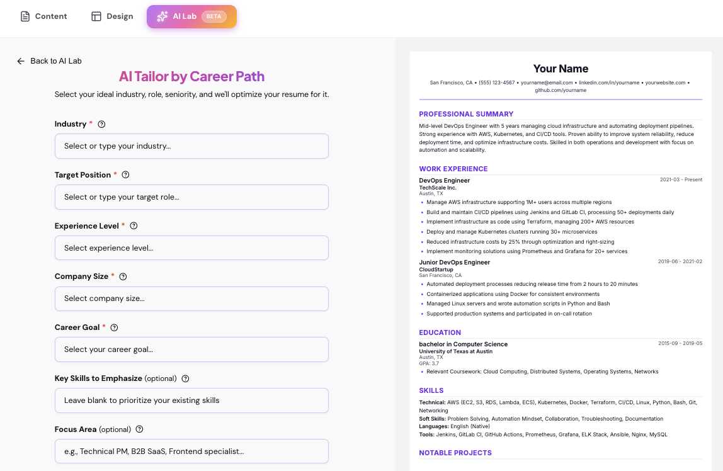The height and width of the screenshot is (471, 723).
Task: Click the AI sparkle icon on AI Lab button
Action: coord(164,16)
